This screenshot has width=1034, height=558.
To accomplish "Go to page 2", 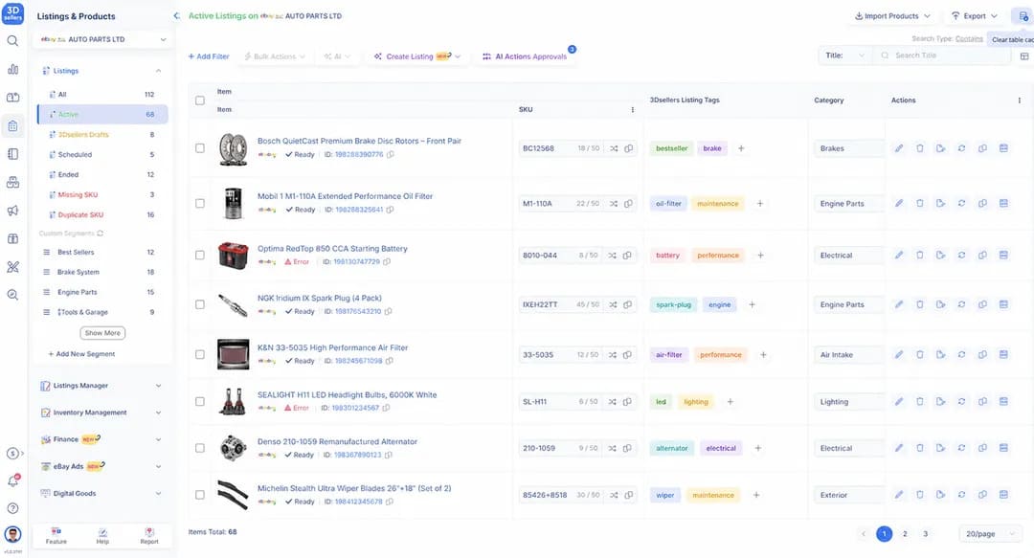I will click(905, 534).
